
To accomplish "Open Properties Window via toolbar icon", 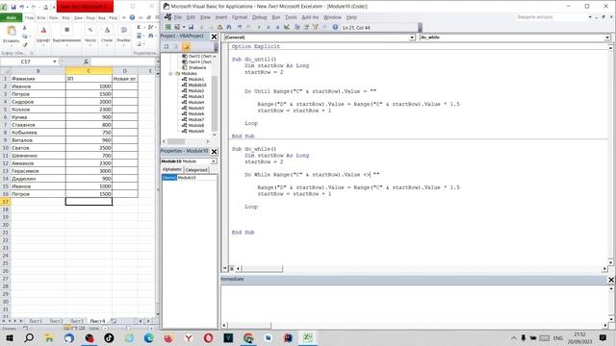I will 306,27.
